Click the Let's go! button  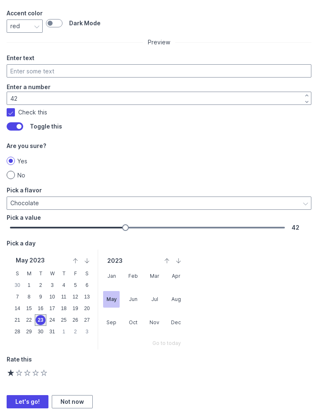pyautogui.click(x=27, y=402)
